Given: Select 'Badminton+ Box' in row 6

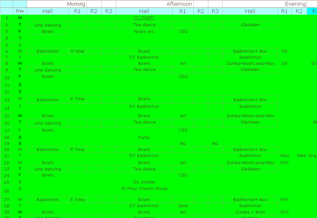Looking at the screenshot, I should click(250, 51).
